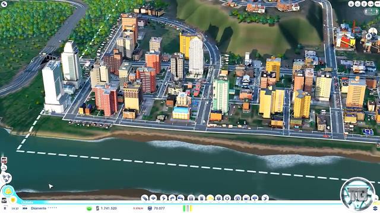The image size is (380, 213).
Task: Click the yellow shield icon
Action: coord(13,200)
